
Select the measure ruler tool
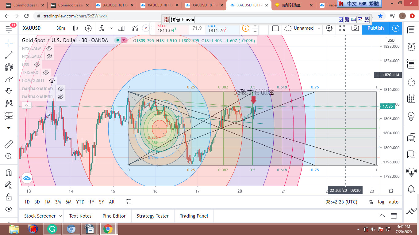[9, 143]
